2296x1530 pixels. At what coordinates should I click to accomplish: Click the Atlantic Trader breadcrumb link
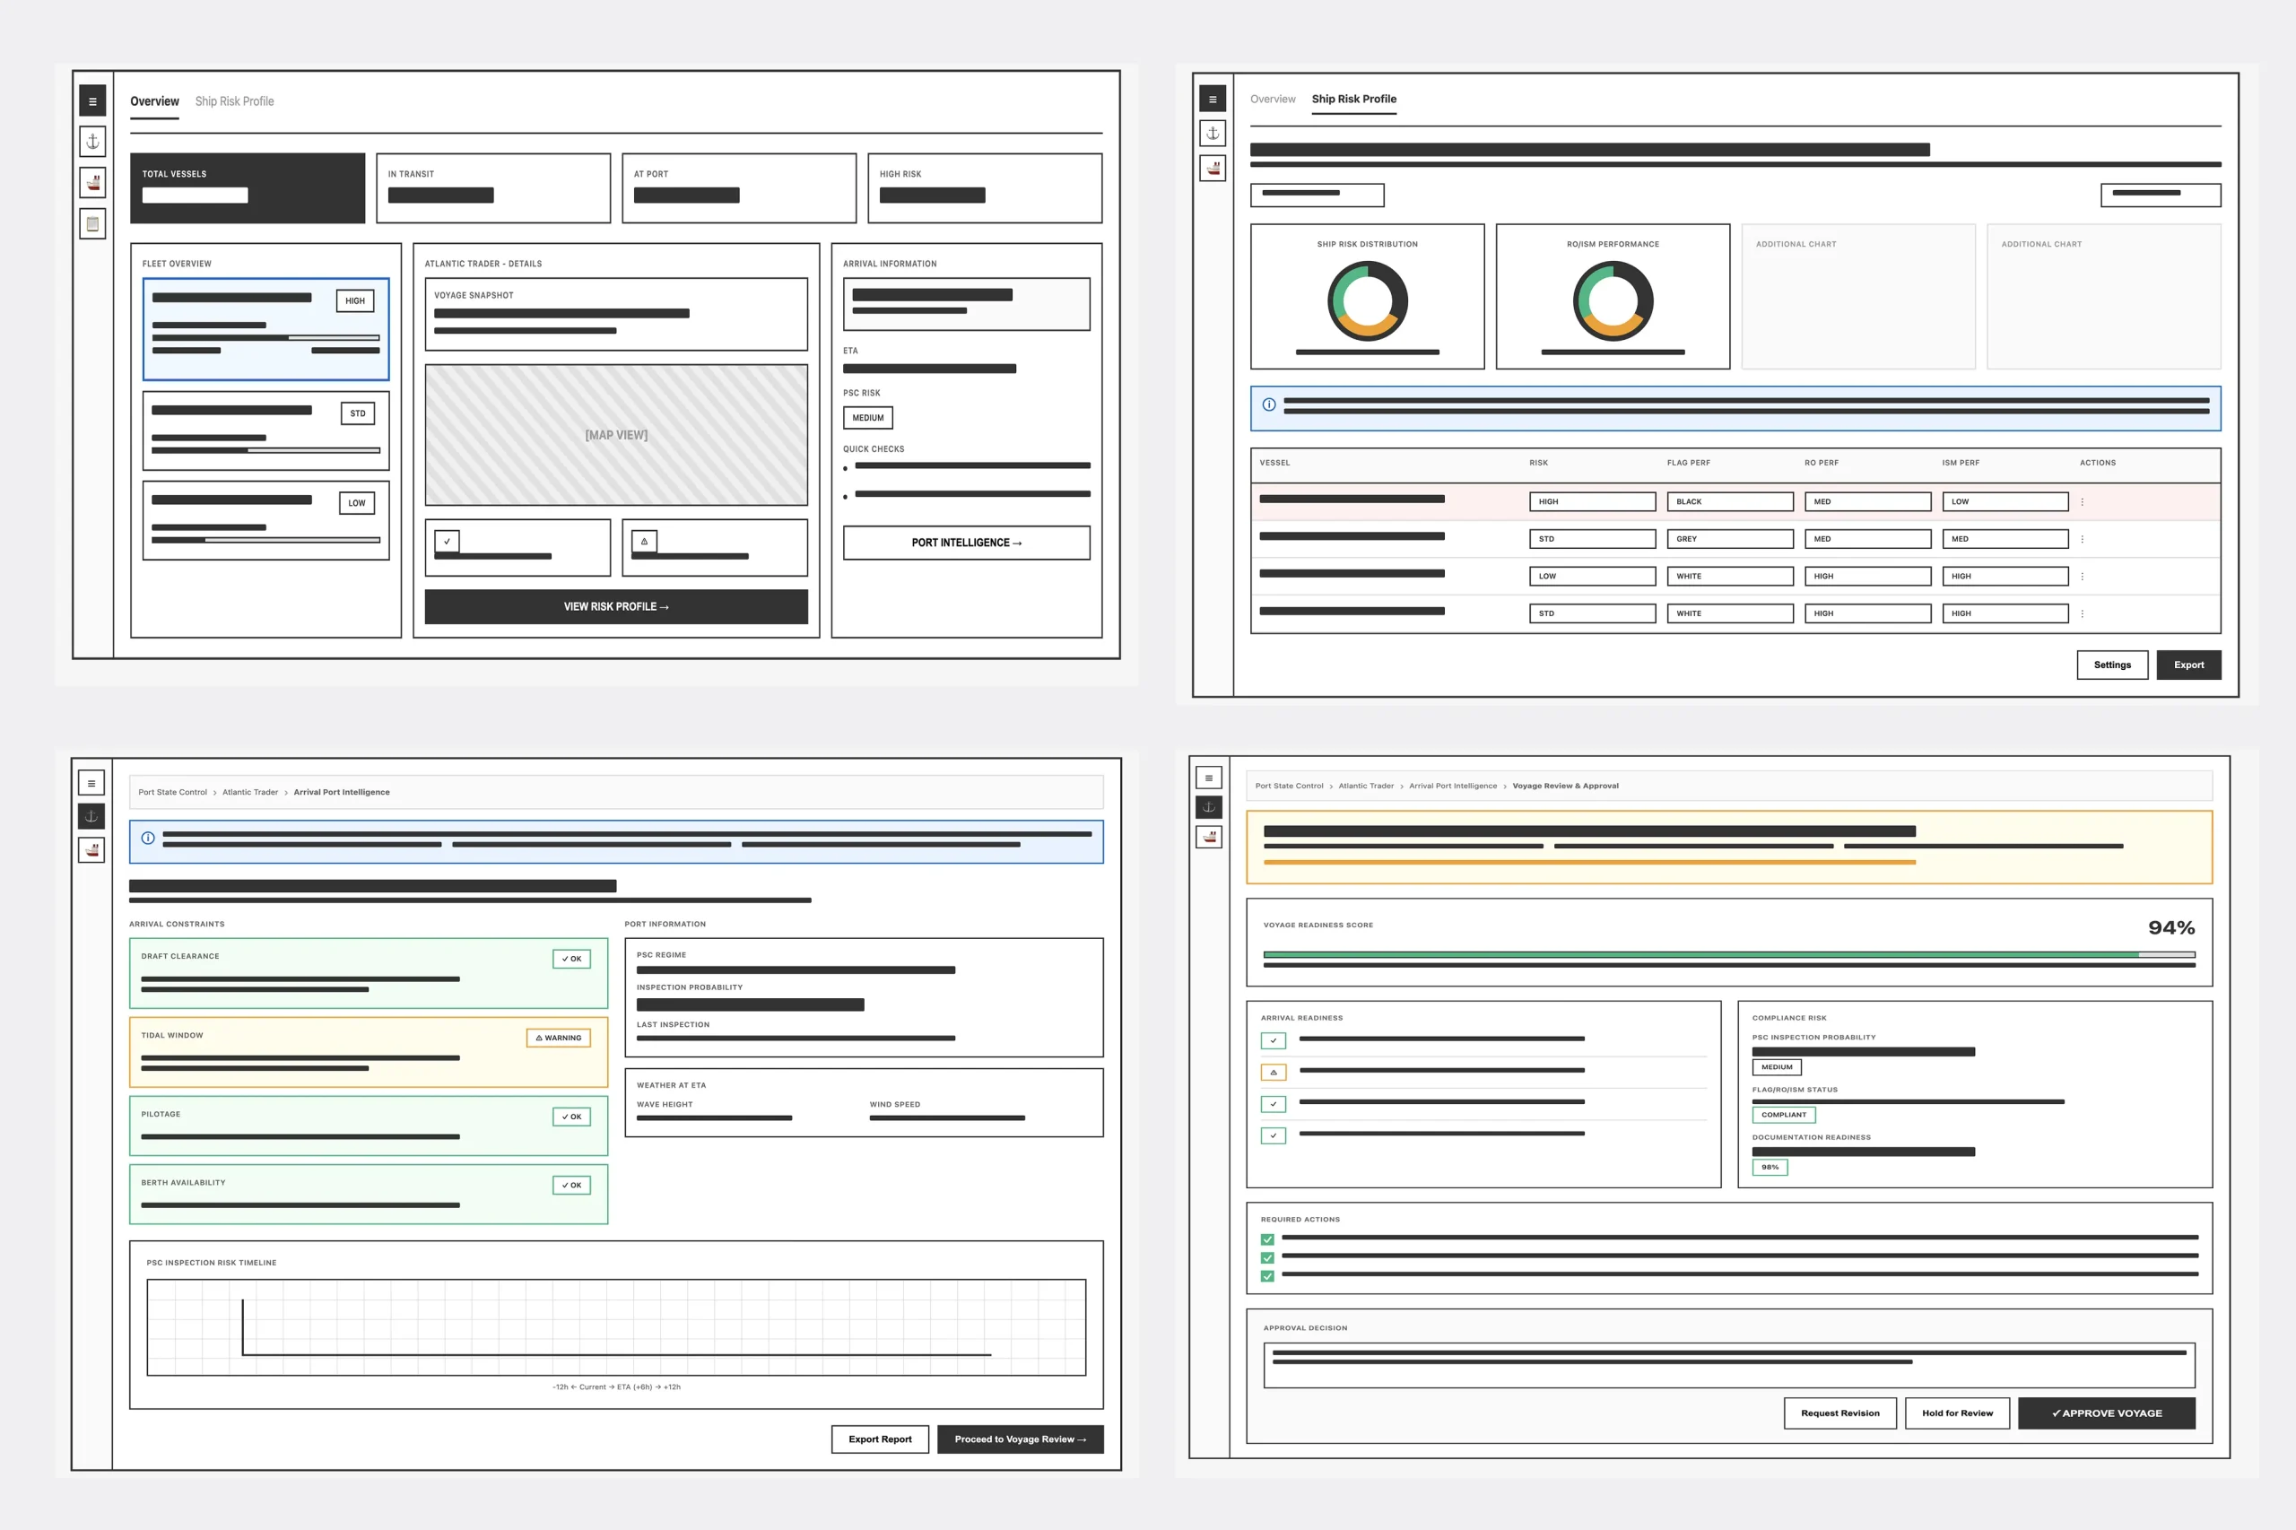(250, 791)
